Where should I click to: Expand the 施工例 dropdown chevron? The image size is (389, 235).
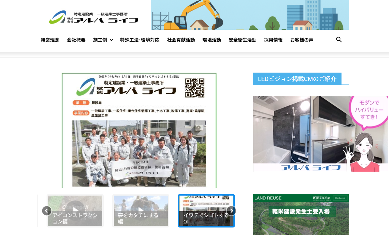[x=111, y=40]
